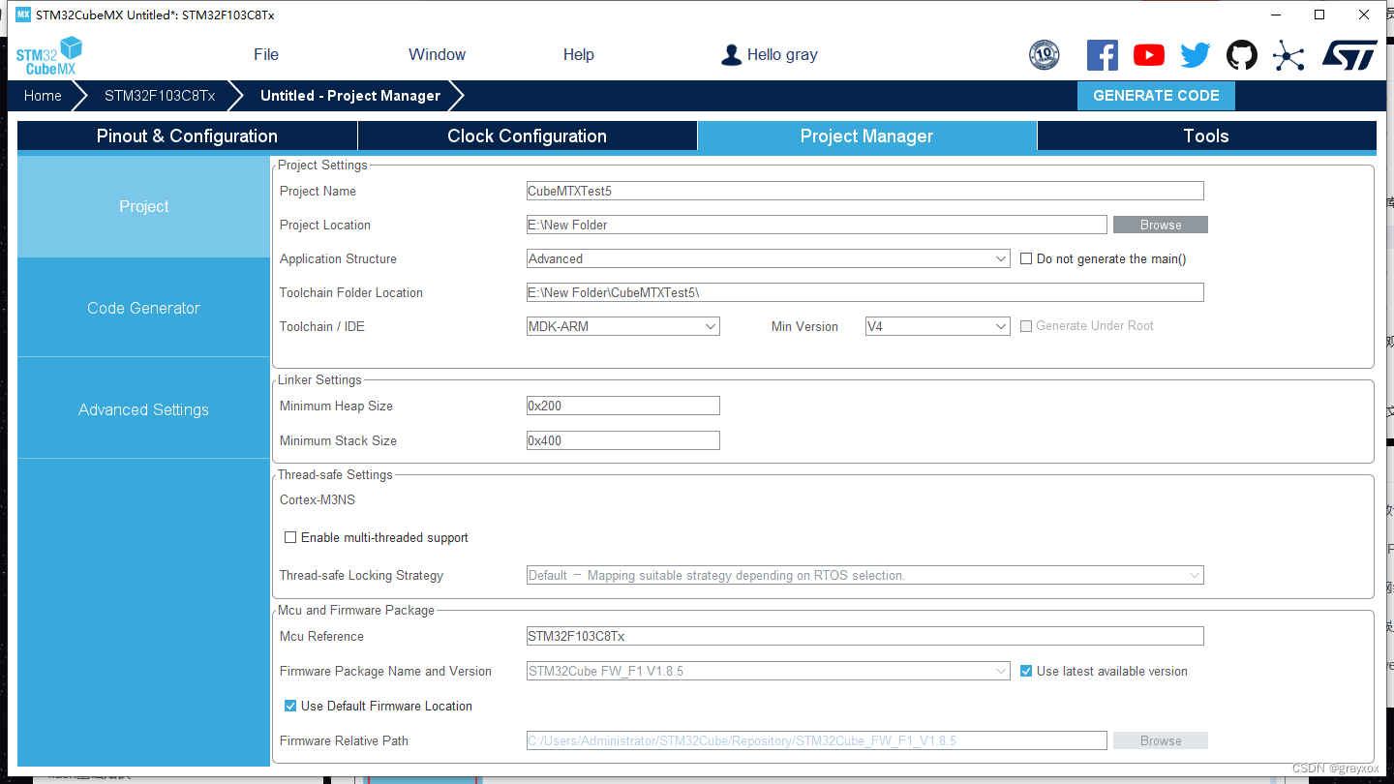Click Browse beside Firmware Relative Path
The image size is (1394, 784).
pyautogui.click(x=1161, y=740)
